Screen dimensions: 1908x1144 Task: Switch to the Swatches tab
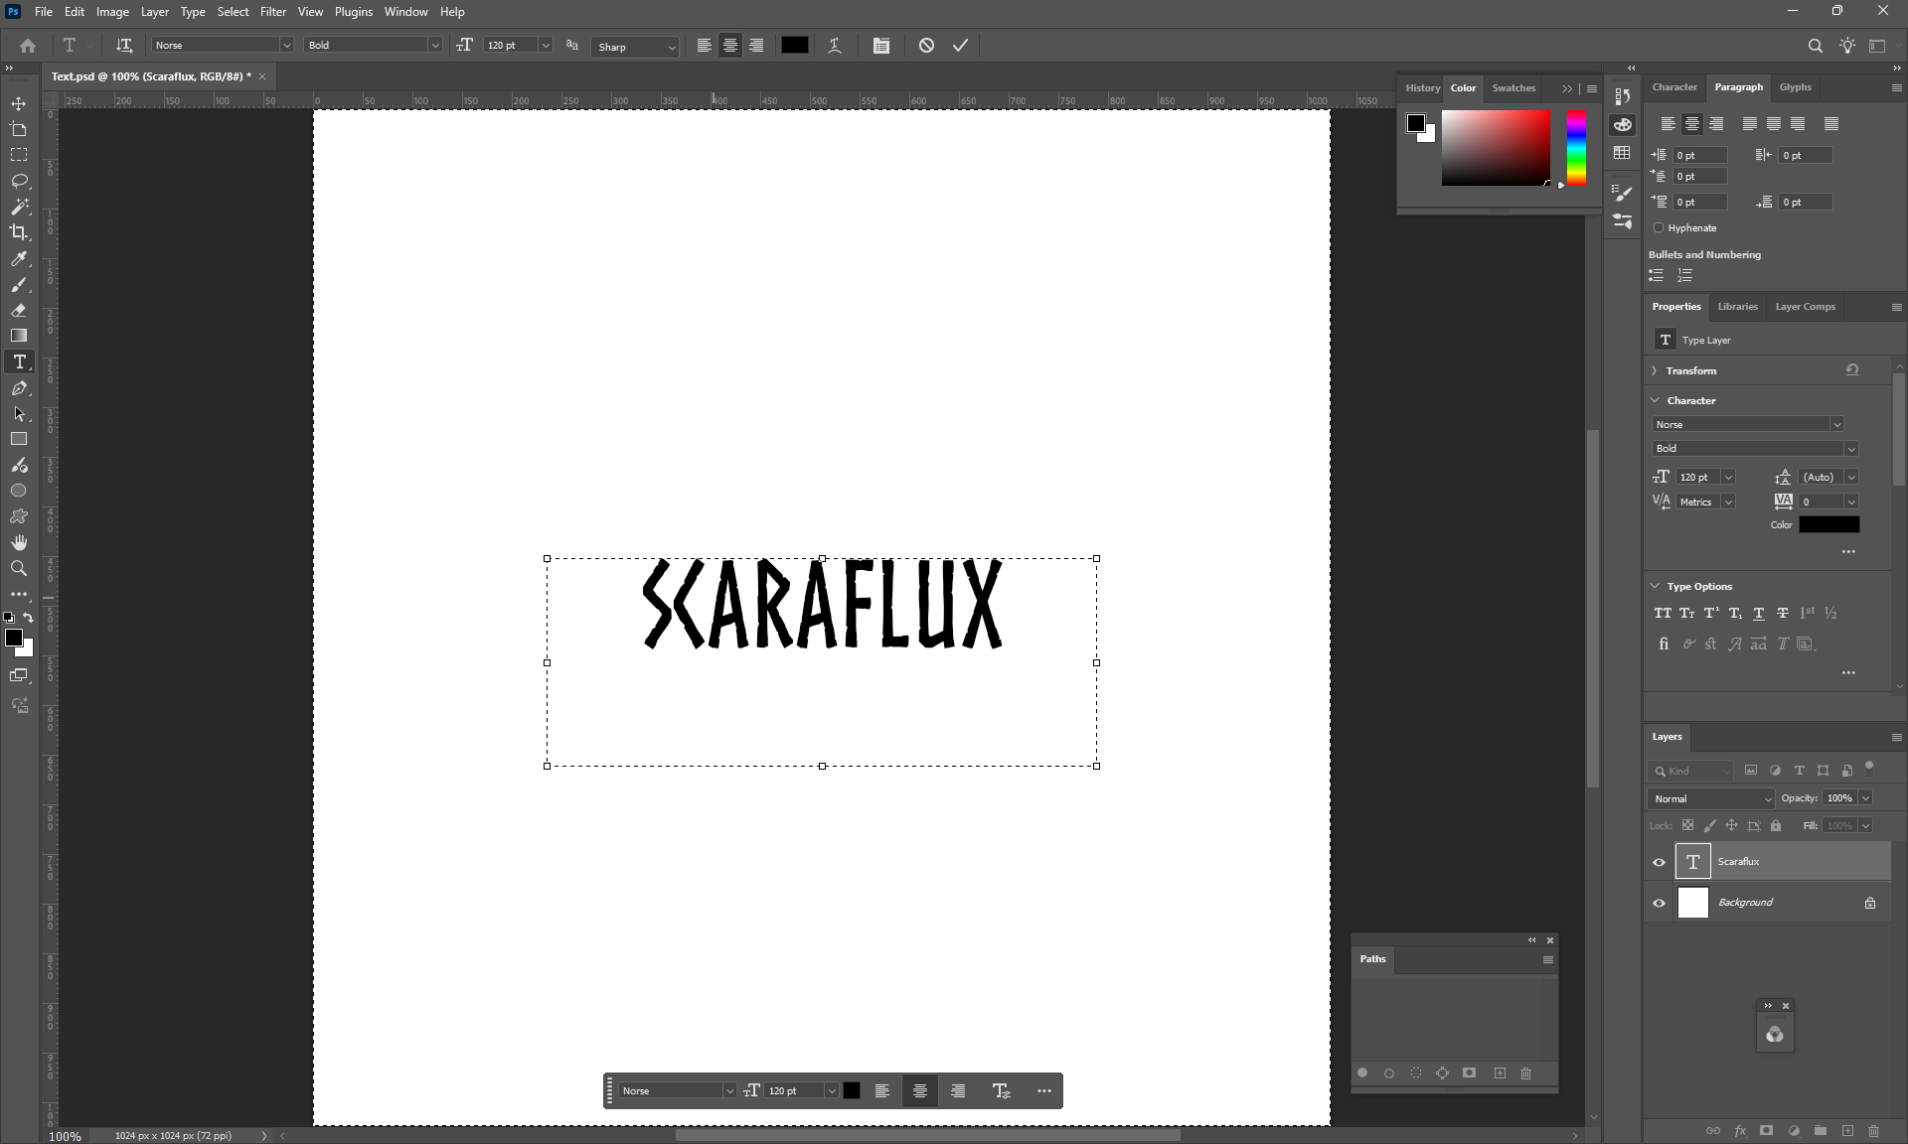coord(1513,87)
